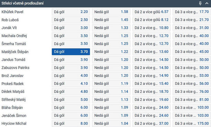Choose 2+ goals 12.70 for Machala Ondřej
Viewport: 211px width, 127px height.
coord(151,36)
